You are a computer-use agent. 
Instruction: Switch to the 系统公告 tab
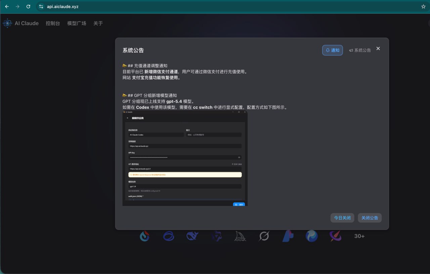click(x=360, y=50)
